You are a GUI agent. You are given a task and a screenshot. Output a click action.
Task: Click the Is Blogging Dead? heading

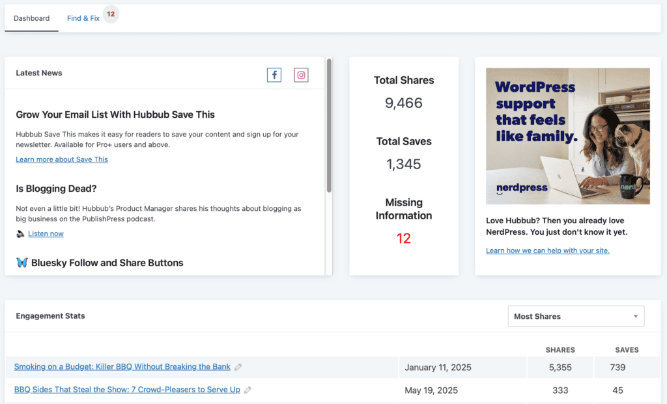56,189
